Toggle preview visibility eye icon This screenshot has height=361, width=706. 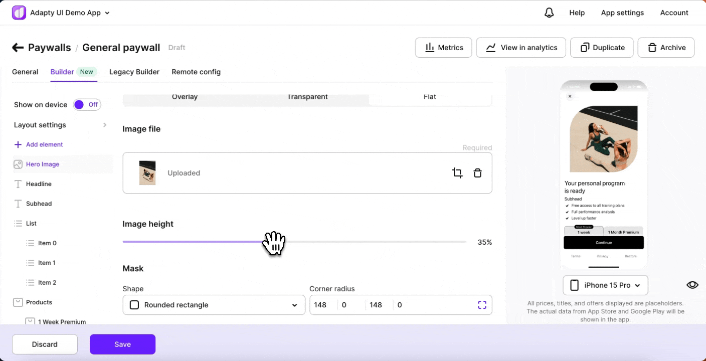(x=692, y=285)
